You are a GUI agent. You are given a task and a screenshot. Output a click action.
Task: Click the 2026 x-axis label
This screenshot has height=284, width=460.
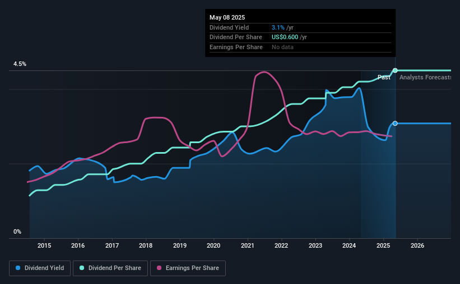click(x=417, y=245)
